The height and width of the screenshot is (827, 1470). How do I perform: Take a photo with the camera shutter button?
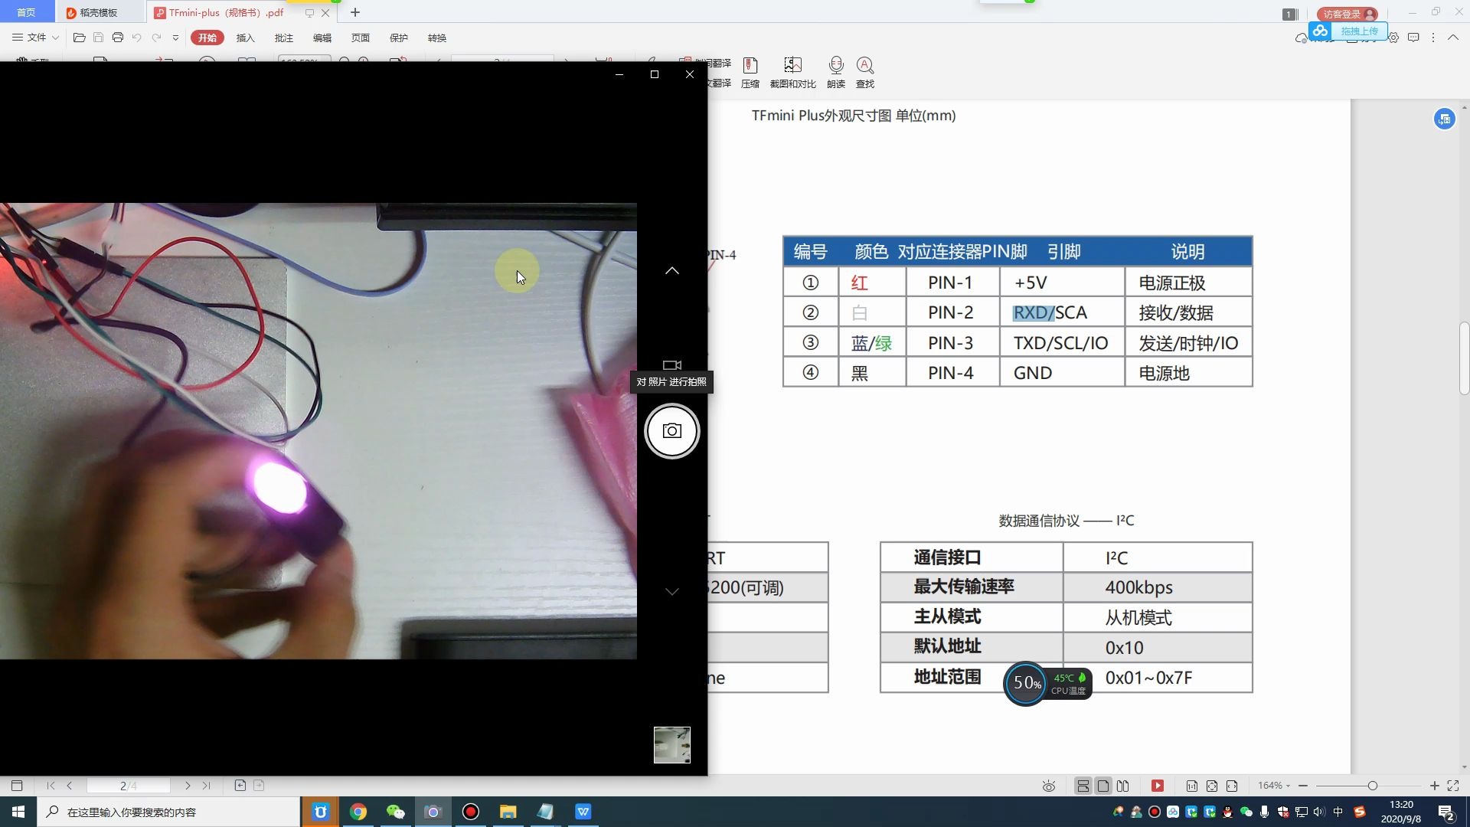pyautogui.click(x=671, y=431)
